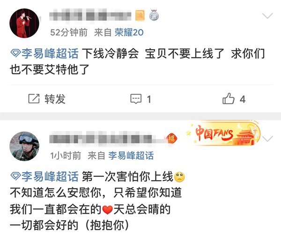281x234 pixels.
Task: Open the 荣耀20 device source link
Action: tap(129, 33)
